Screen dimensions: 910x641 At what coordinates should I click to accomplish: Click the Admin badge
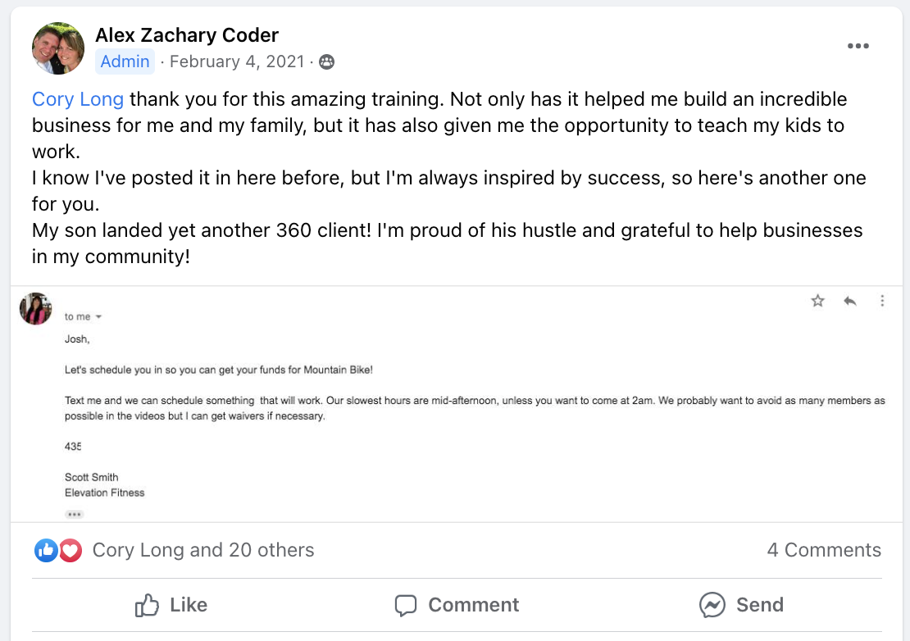pos(125,61)
